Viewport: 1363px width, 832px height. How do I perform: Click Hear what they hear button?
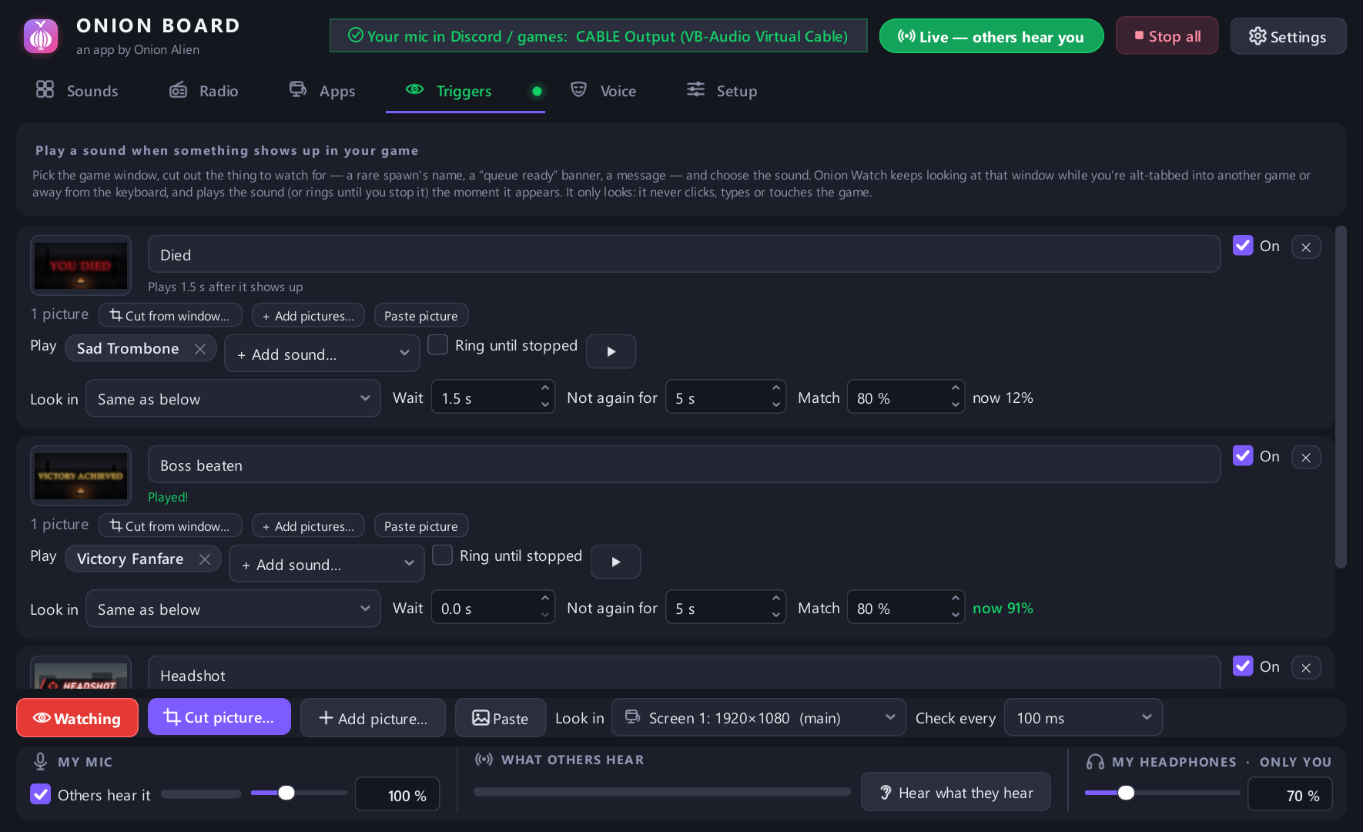pos(956,793)
